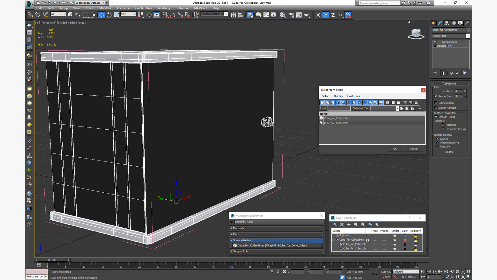Open Customize menu in Select From Scene

coord(354,96)
